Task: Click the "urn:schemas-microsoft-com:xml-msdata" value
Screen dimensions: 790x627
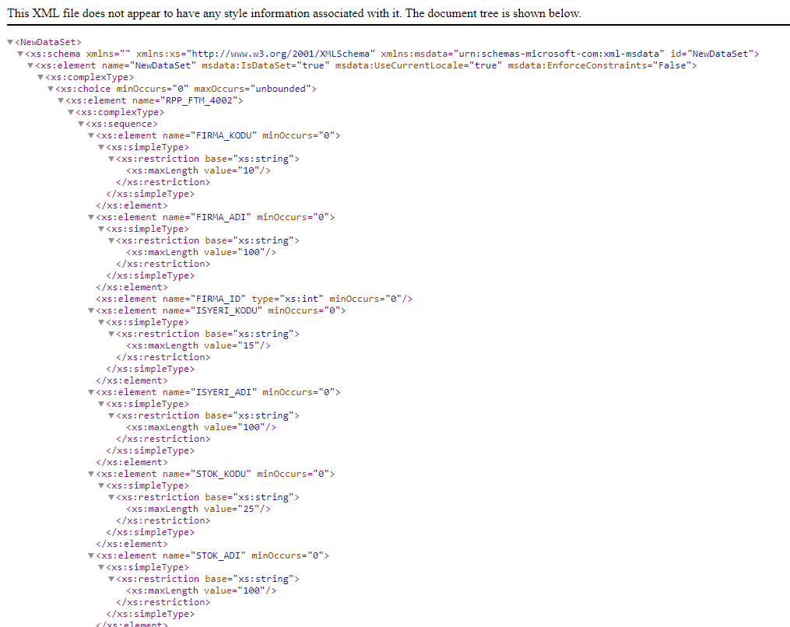Action: point(559,54)
